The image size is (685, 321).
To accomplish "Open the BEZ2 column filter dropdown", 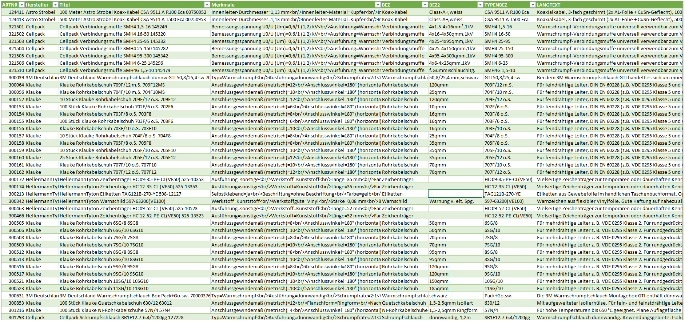I will click(480, 5).
